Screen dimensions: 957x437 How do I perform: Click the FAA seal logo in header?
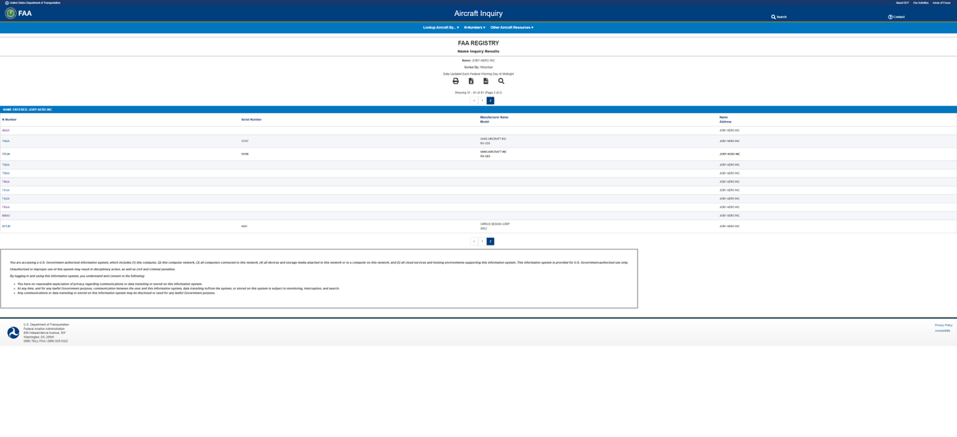point(10,13)
